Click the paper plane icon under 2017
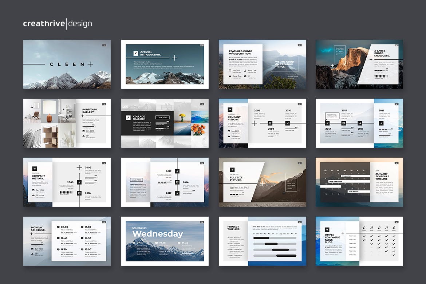426x284 pixels. tap(381, 123)
